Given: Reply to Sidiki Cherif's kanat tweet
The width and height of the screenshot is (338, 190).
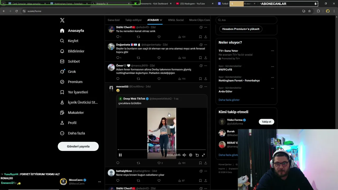Looking at the screenshot, I should pos(118,37).
